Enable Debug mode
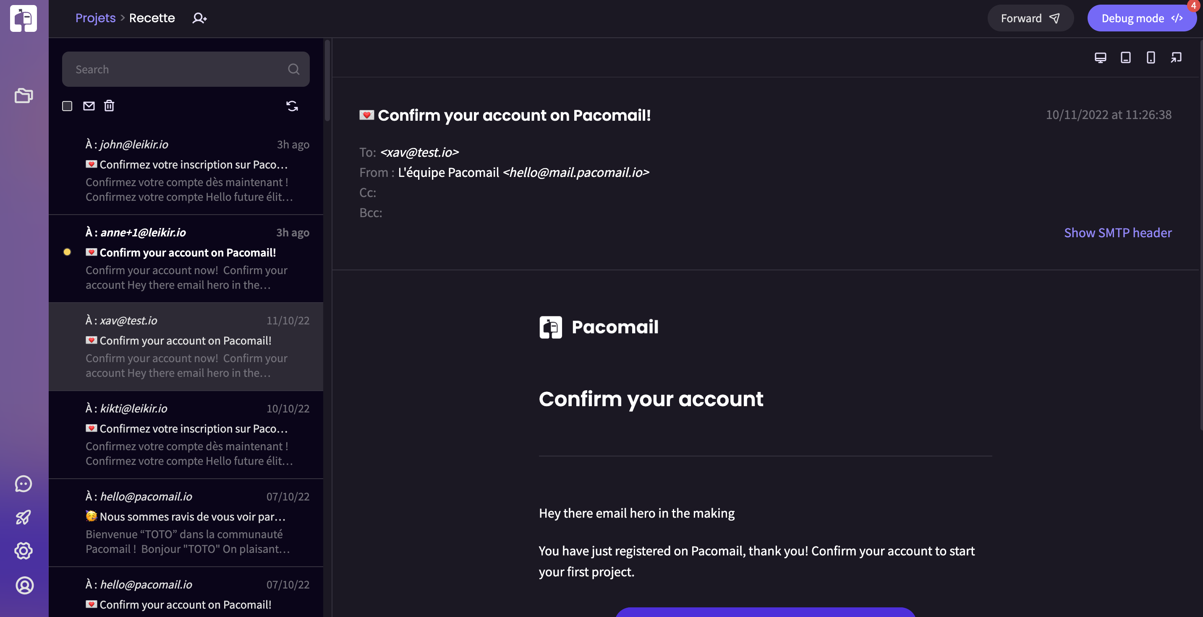The image size is (1203, 617). [x=1141, y=18]
